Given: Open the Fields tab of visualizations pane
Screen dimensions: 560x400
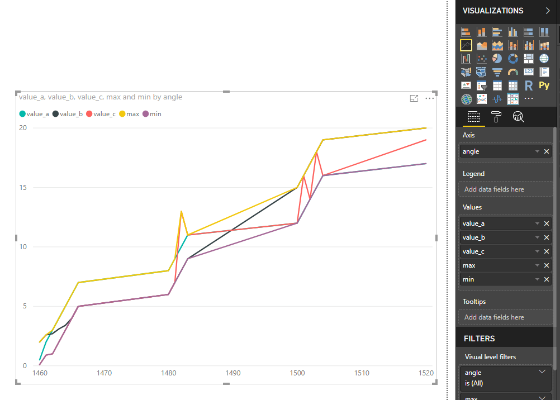Looking at the screenshot, I should pos(473,117).
